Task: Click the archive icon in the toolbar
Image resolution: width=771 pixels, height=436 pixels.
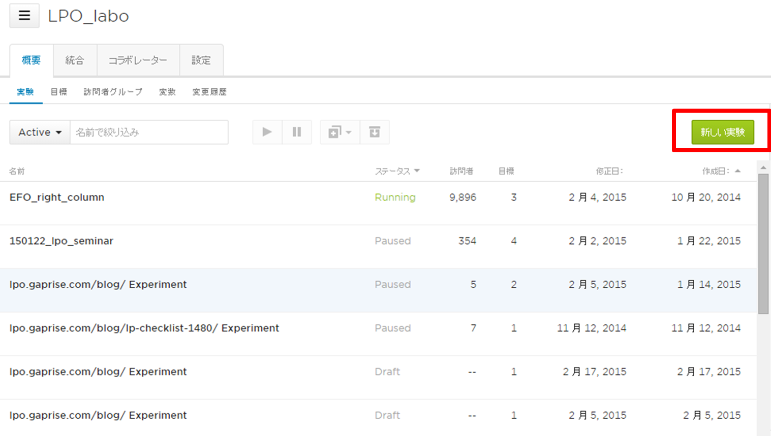Action: tap(375, 132)
